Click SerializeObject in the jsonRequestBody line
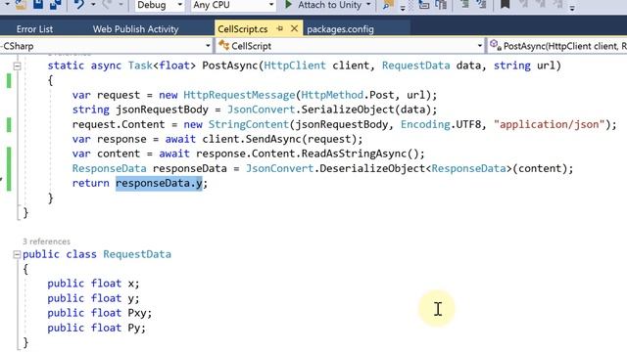Image resolution: width=627 pixels, height=352 pixels. pos(348,110)
